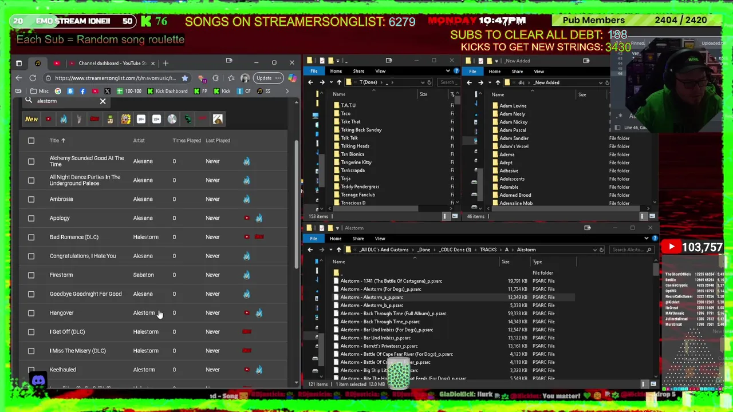Click the songlist page vertical scrollbar
Image resolution: width=733 pixels, height=412 pixels.
[x=296, y=204]
